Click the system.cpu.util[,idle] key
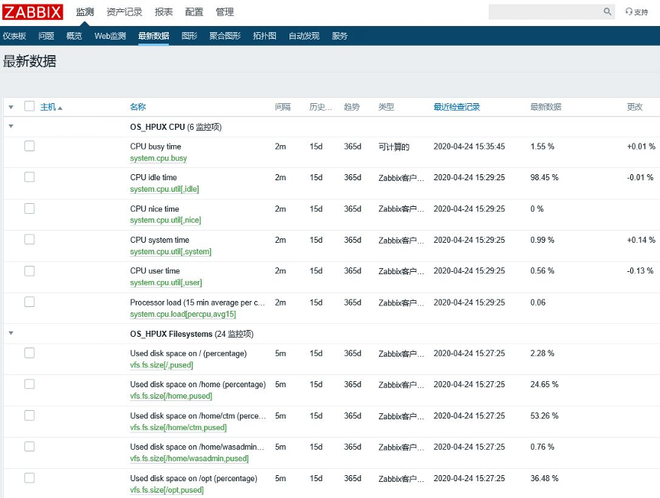Image resolution: width=660 pixels, height=498 pixels. 164,189
